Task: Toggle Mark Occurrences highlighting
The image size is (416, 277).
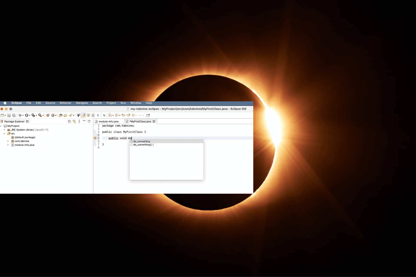Action: point(83,115)
